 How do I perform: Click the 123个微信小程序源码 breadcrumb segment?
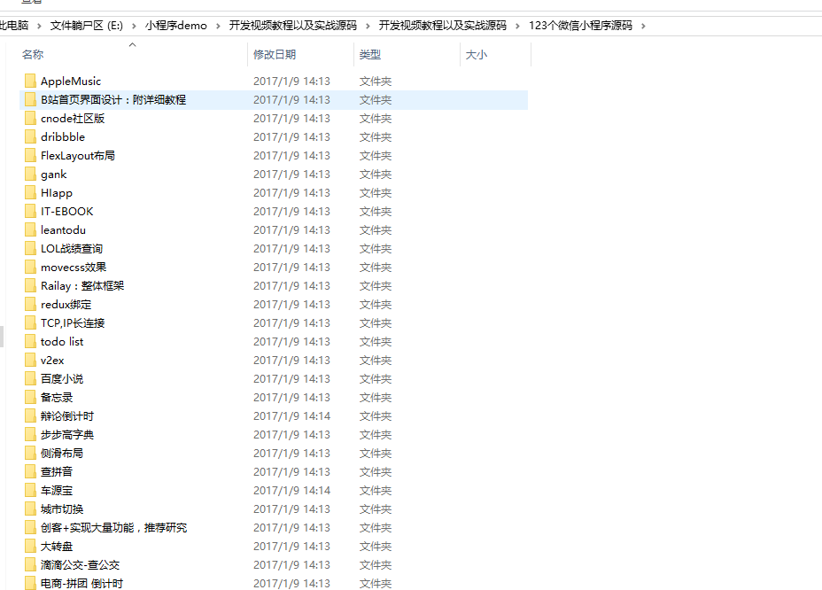(580, 25)
